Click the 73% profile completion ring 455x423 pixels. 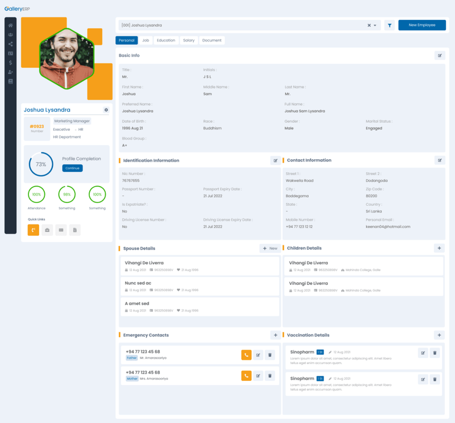pos(41,164)
